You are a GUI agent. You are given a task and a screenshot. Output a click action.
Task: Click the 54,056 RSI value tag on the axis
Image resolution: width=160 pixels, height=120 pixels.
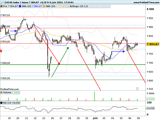tap(150, 108)
